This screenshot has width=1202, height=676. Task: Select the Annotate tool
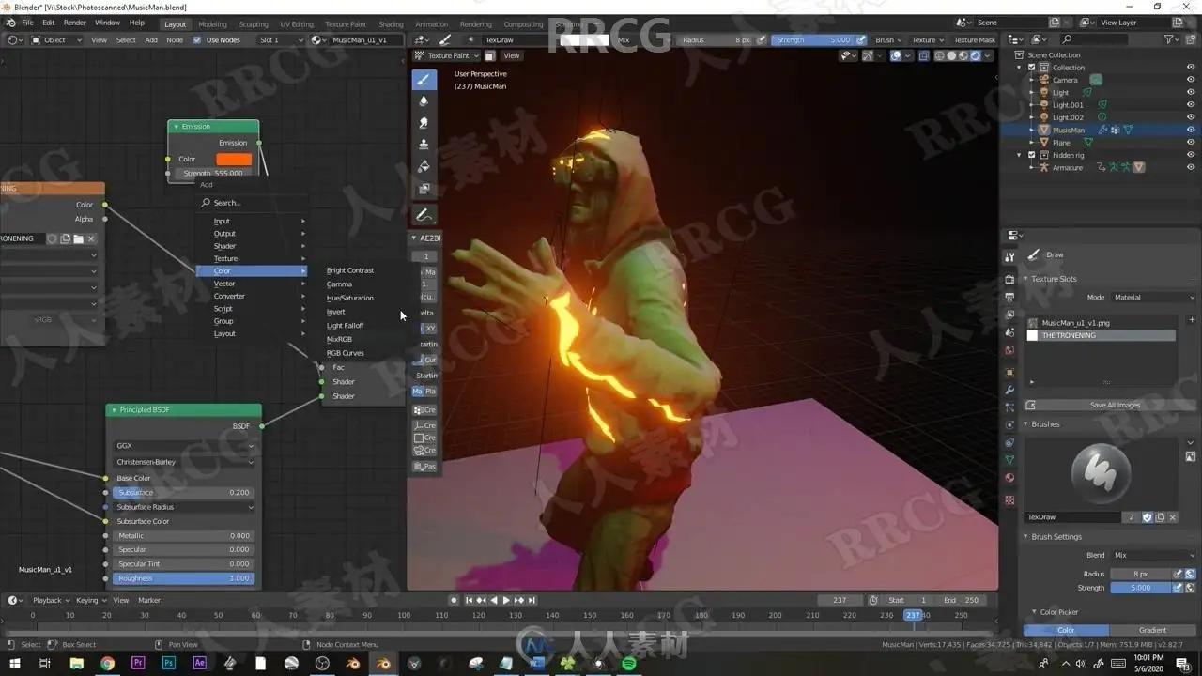pyautogui.click(x=424, y=215)
